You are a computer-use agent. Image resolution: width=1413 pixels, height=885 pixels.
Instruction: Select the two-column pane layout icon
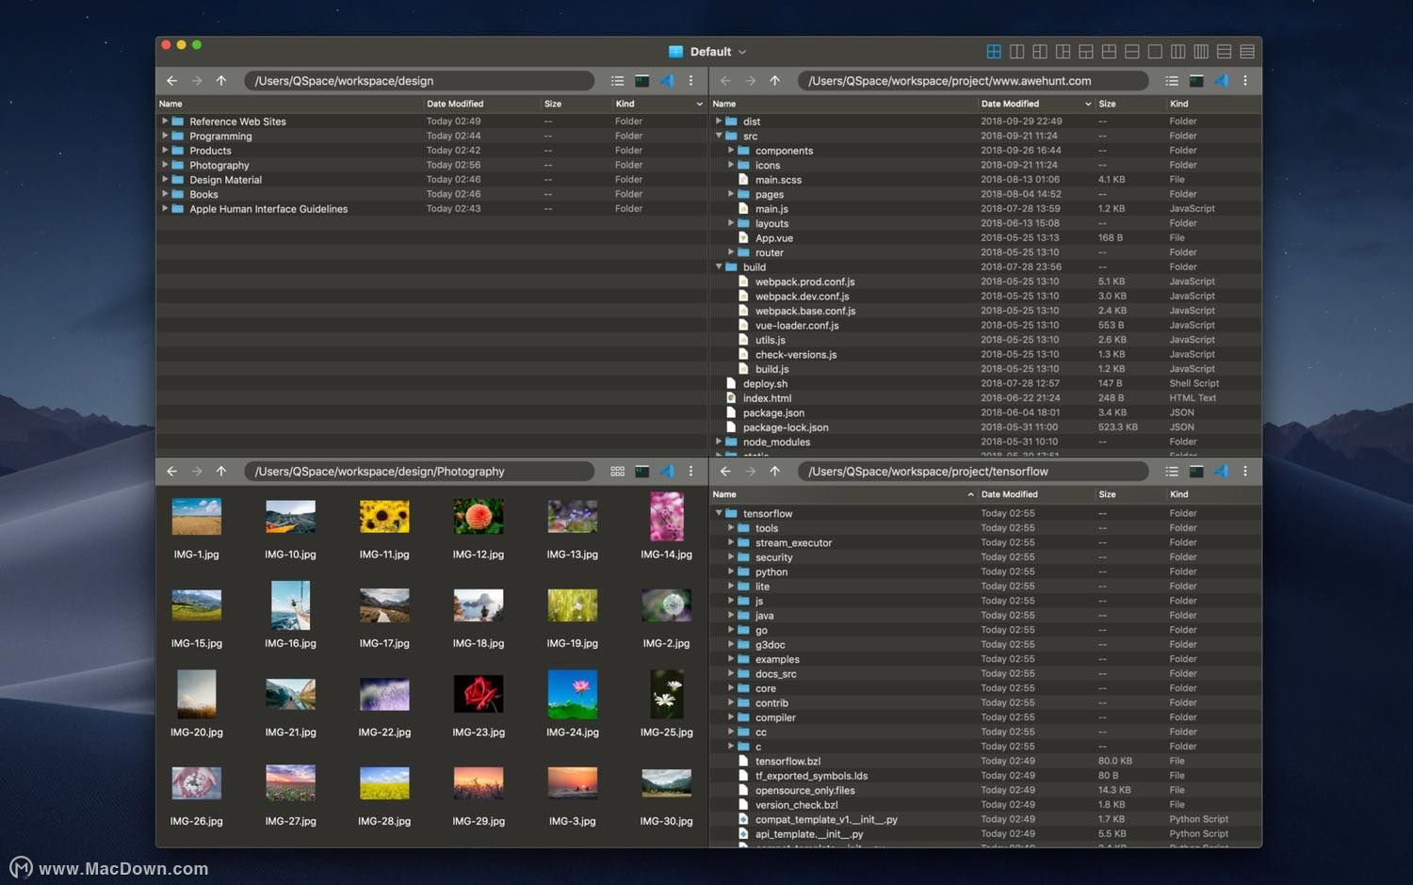pyautogui.click(x=1017, y=52)
